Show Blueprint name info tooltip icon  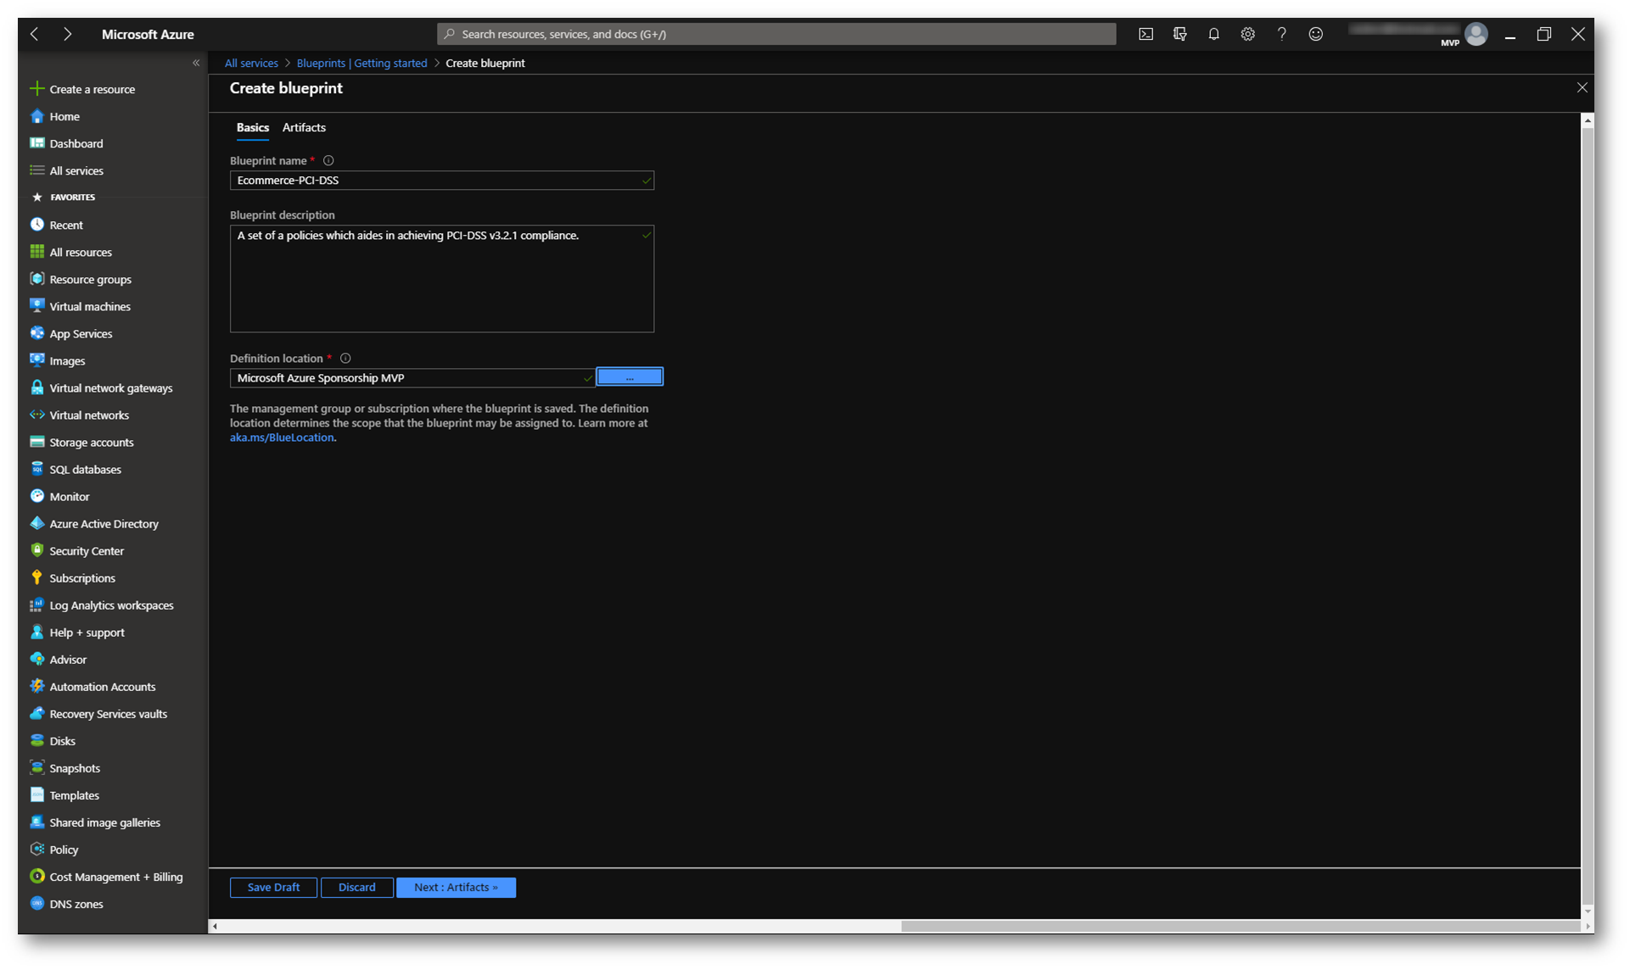328,160
